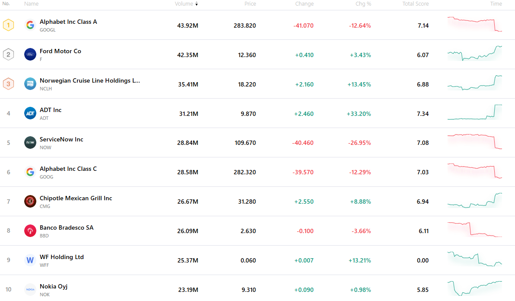Click the ServiceNow logo icon

30,143
